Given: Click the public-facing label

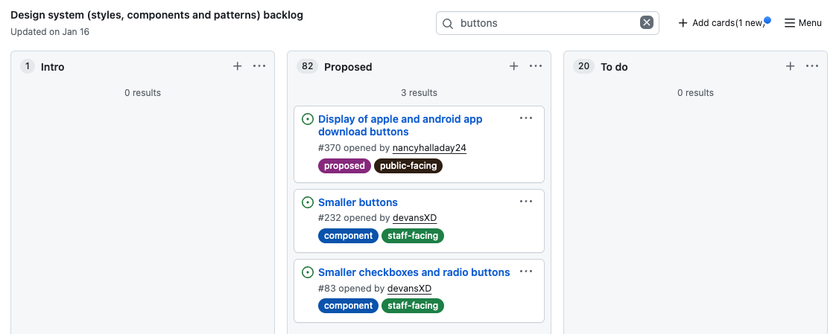Looking at the screenshot, I should coord(408,166).
